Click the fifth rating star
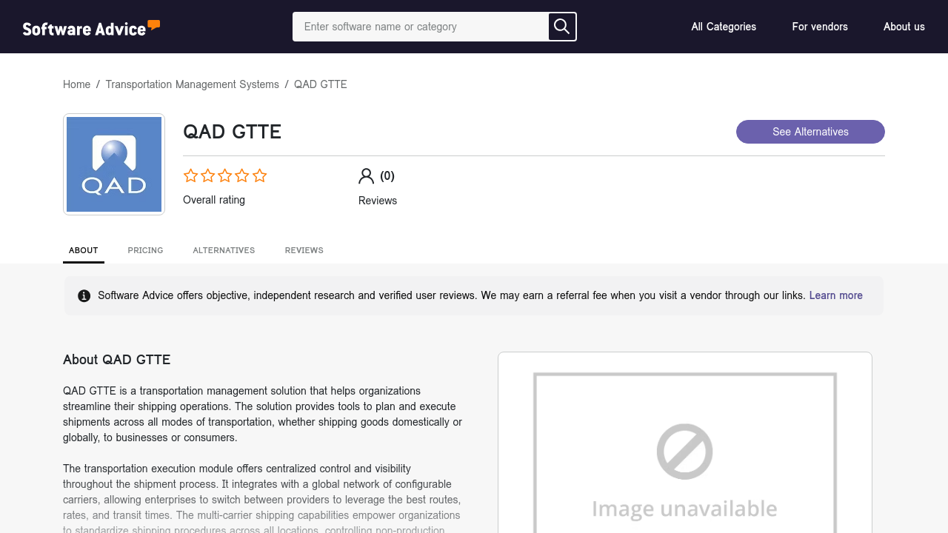948x533 pixels. pyautogui.click(x=259, y=175)
